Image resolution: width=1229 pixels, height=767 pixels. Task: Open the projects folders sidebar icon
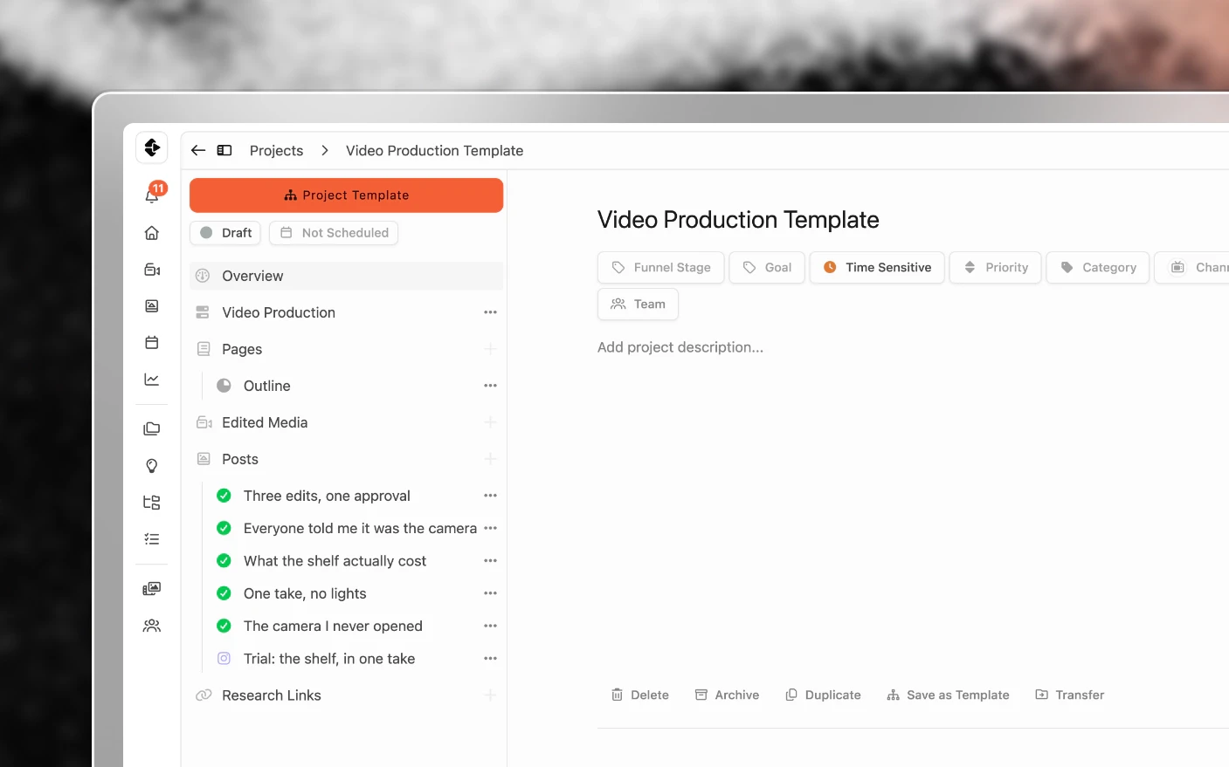point(152,428)
